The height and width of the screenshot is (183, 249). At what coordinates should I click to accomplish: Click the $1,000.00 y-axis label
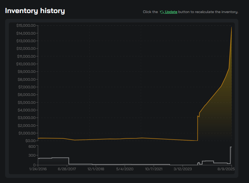27,133
